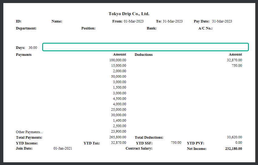Click the YTD PVF value "0.00"
This screenshot has width=258, height=165.
click(x=239, y=143)
